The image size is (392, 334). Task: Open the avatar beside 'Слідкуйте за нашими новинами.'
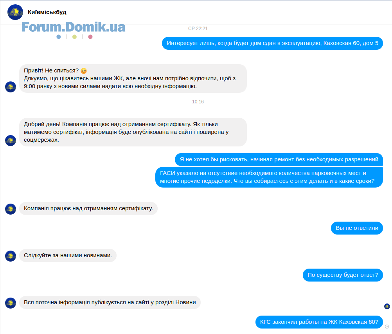point(11,256)
